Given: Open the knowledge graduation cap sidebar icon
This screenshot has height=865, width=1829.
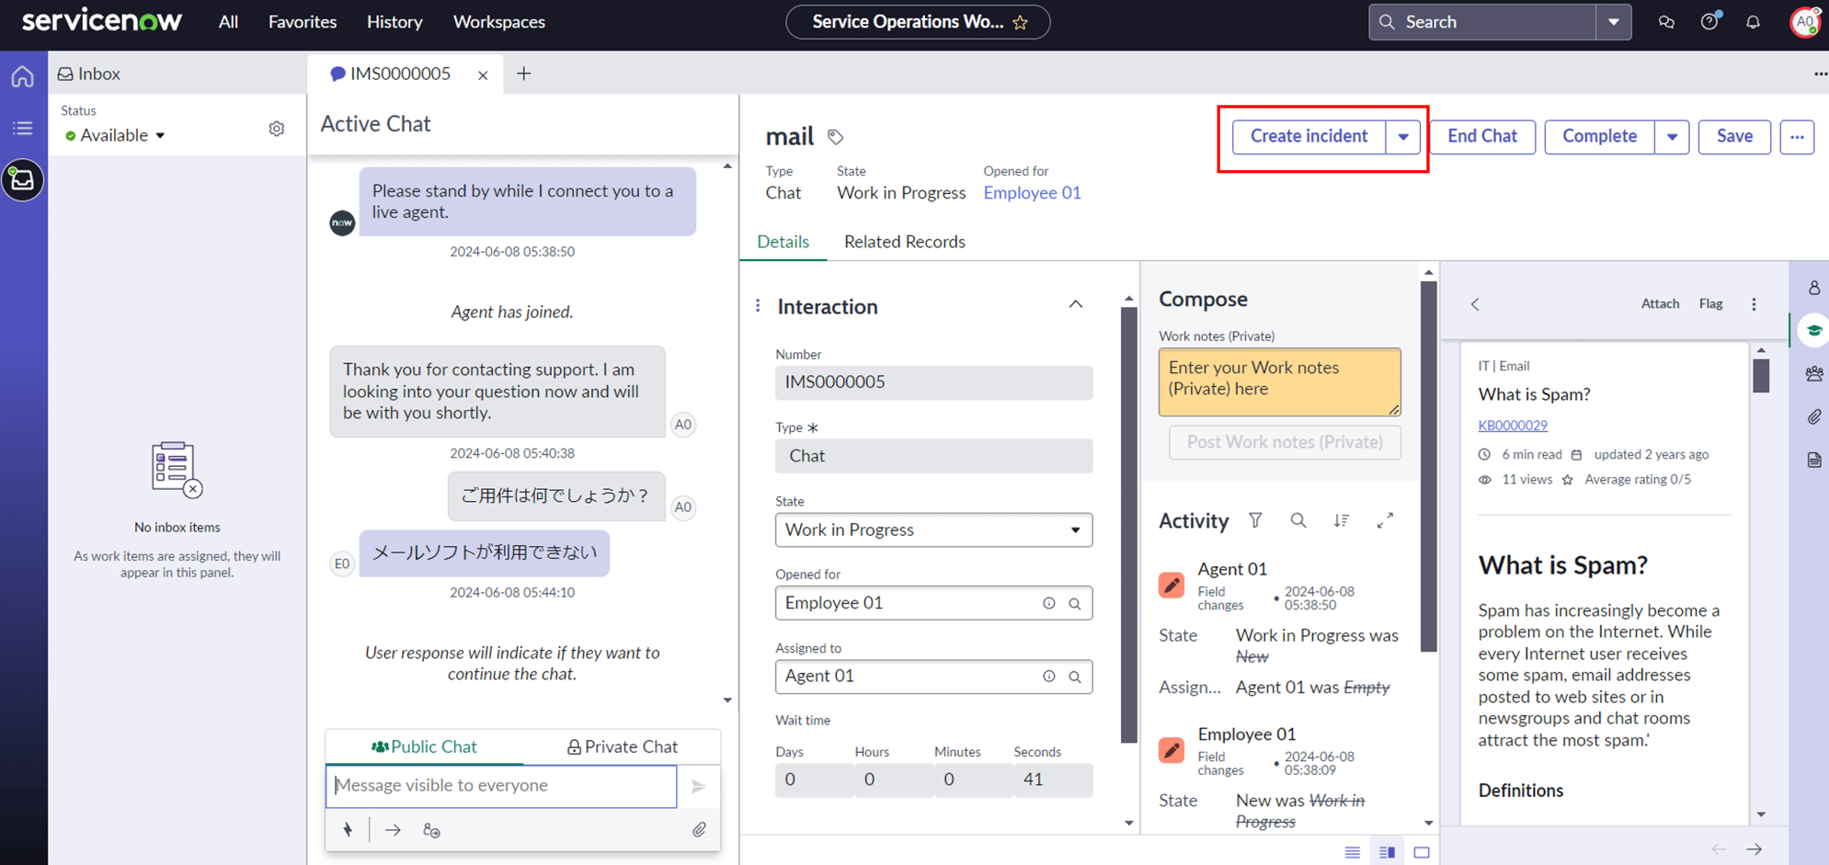Looking at the screenshot, I should pyautogui.click(x=1813, y=331).
